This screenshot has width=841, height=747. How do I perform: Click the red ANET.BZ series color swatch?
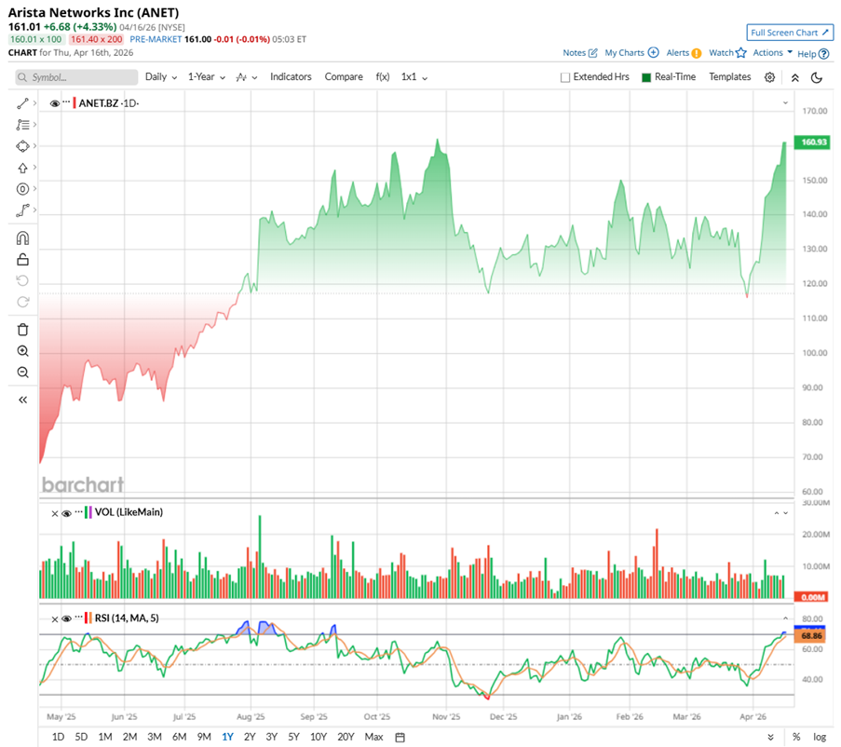[74, 103]
